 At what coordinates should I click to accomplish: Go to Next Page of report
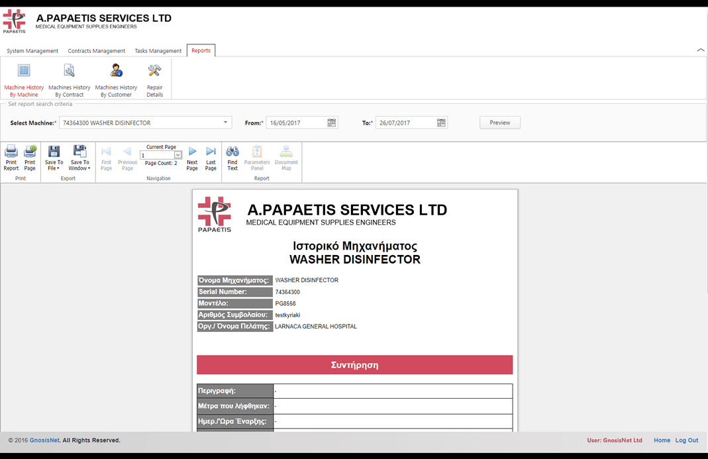click(192, 158)
